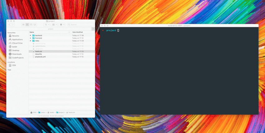The image size is (265, 133).
Task: Go back in Finder history
Action: [x=9, y=25]
